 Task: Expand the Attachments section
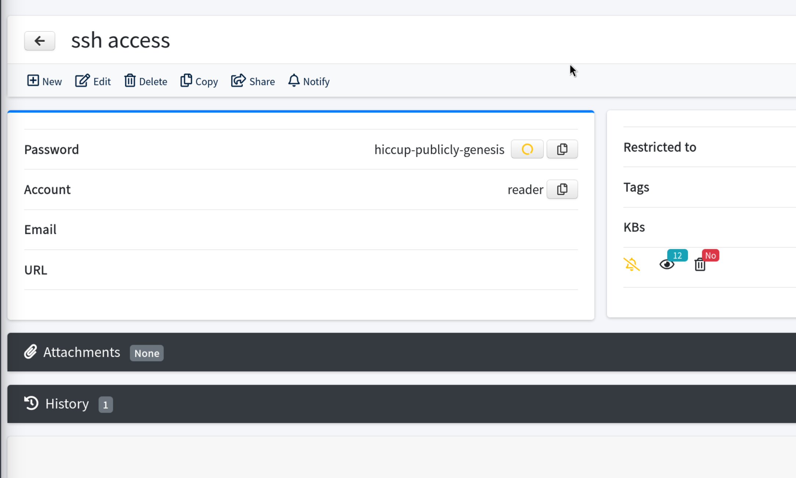(82, 352)
